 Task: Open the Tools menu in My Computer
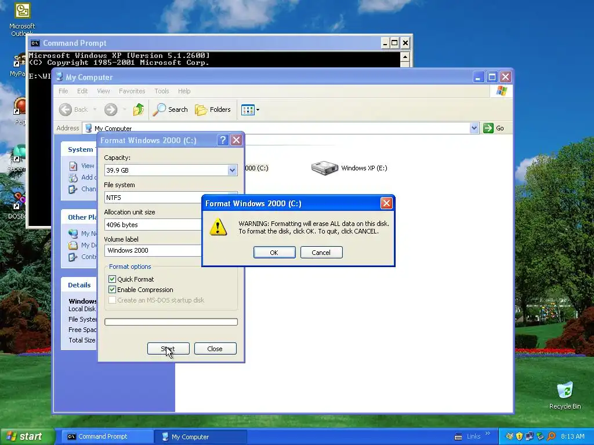point(162,91)
